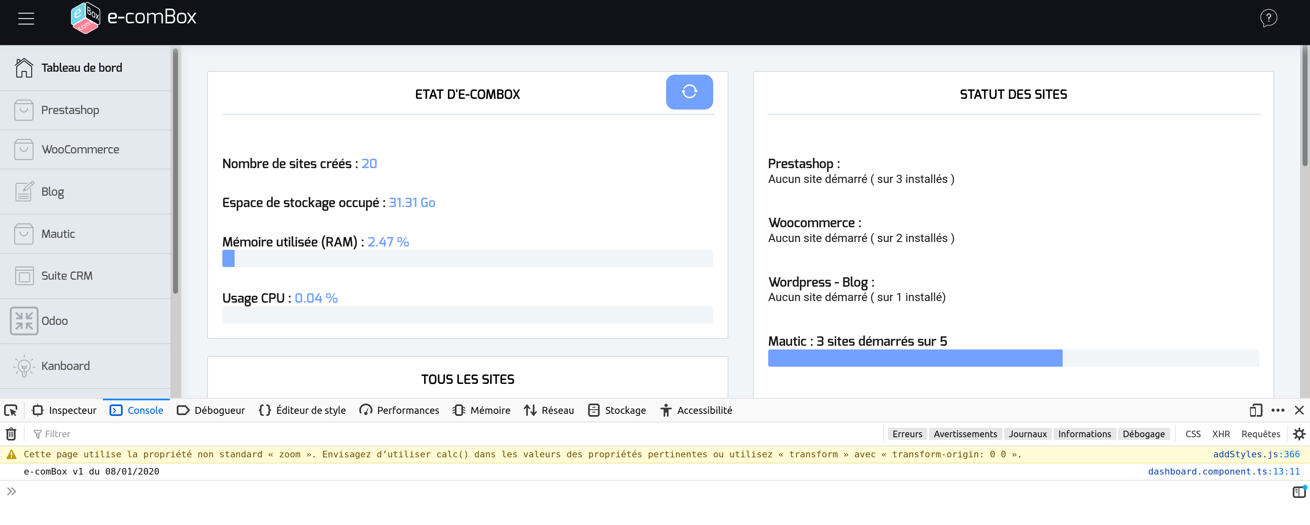This screenshot has height=525, width=1310.
Task: Open the devtools three-dots options menu
Action: point(1278,410)
